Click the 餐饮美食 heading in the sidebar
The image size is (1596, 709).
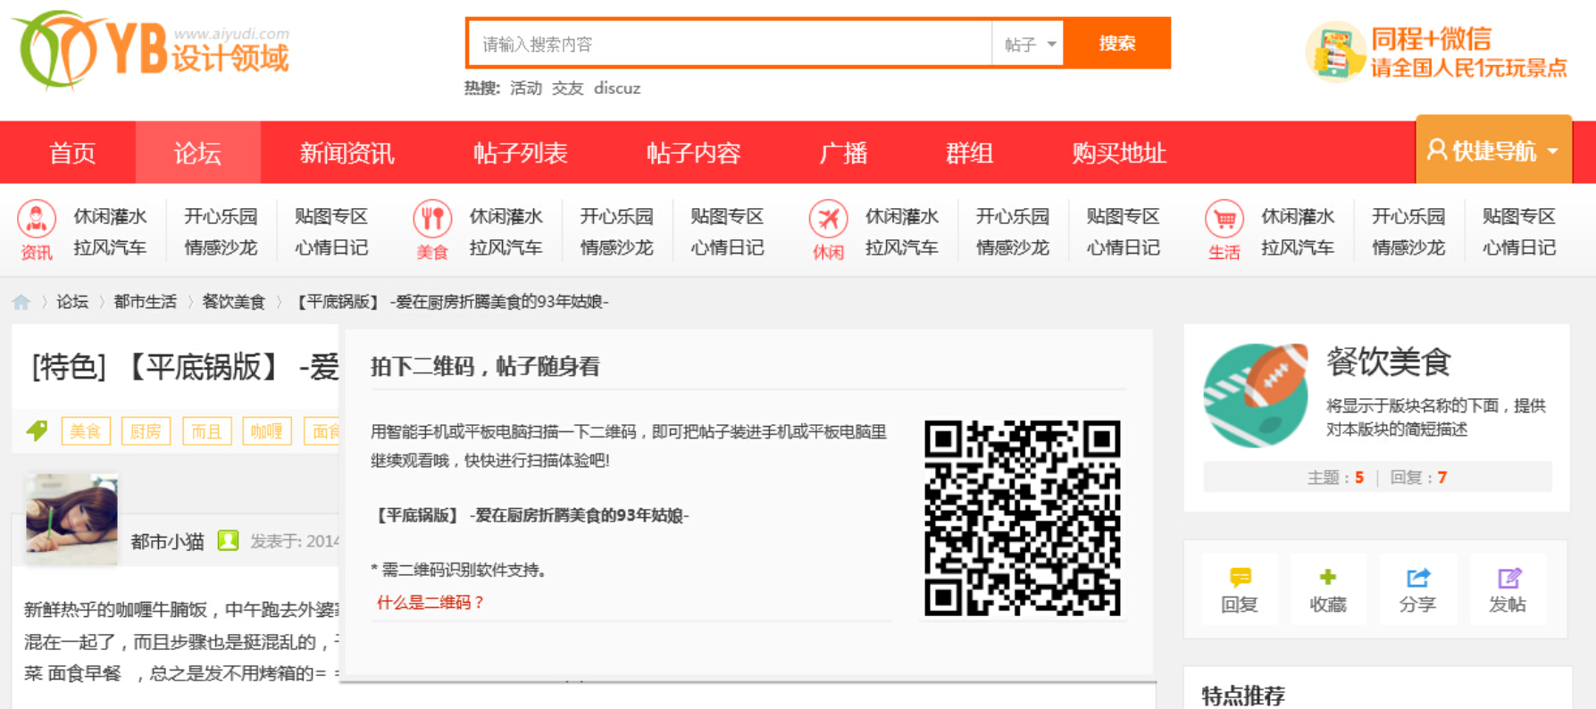coord(1389,362)
